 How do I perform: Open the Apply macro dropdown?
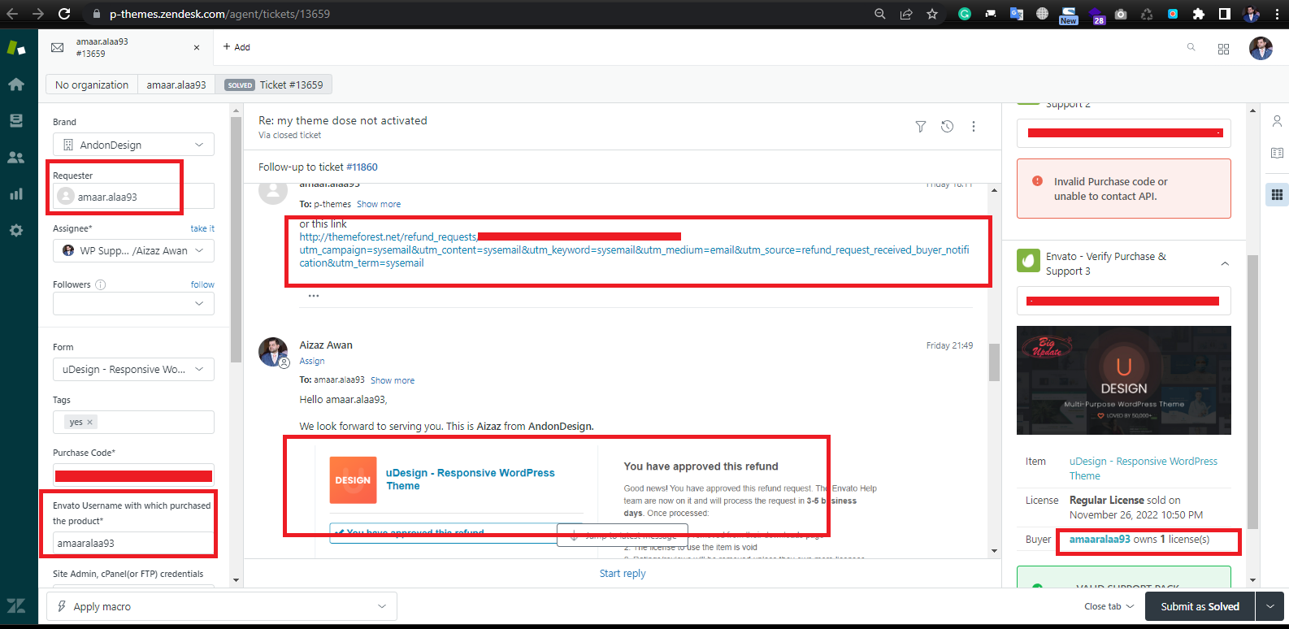click(x=222, y=606)
